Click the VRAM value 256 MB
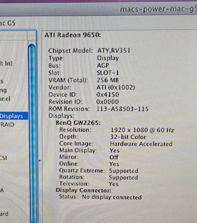The width and height of the screenshot is (197, 223). [x=108, y=80]
